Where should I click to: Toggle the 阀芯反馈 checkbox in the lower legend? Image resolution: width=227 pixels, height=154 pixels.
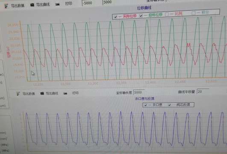pyautogui.click(x=169, y=105)
